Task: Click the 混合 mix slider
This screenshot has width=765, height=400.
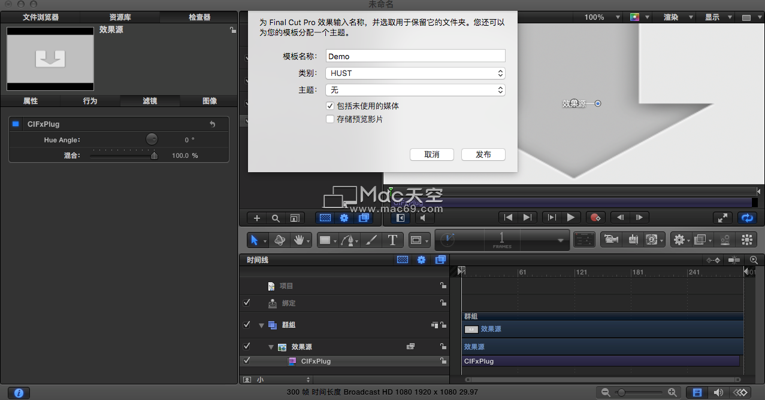Action: (124, 155)
